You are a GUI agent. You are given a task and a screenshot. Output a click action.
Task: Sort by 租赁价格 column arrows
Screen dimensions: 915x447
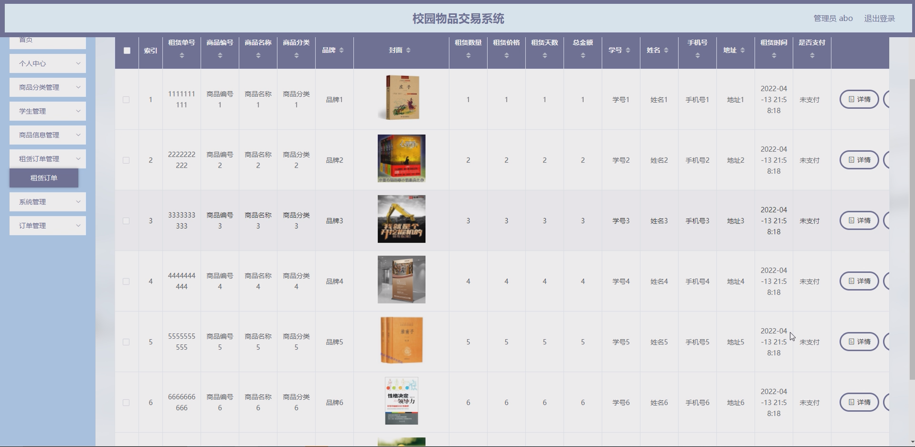coord(507,55)
